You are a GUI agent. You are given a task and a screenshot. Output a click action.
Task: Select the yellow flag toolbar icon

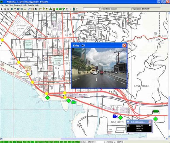44,9
